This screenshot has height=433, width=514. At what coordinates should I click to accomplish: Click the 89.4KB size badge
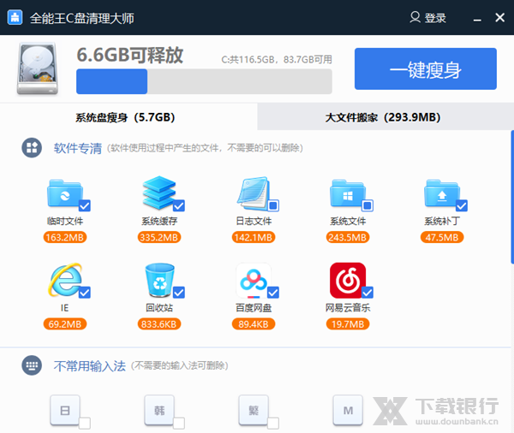(x=254, y=324)
